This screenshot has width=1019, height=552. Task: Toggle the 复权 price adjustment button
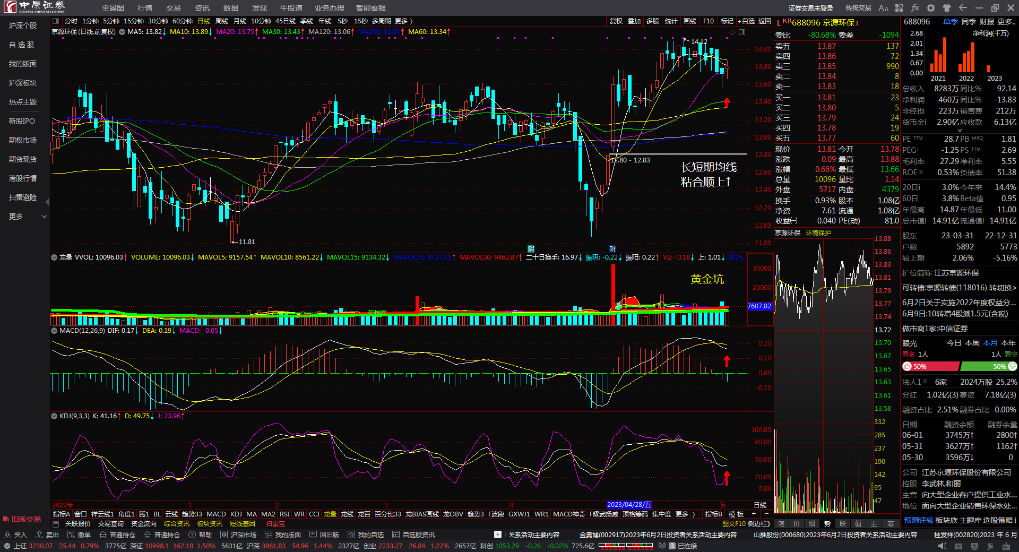click(616, 21)
